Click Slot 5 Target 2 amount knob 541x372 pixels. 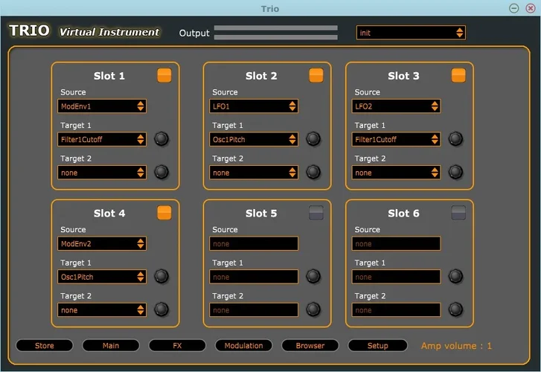[313, 310]
